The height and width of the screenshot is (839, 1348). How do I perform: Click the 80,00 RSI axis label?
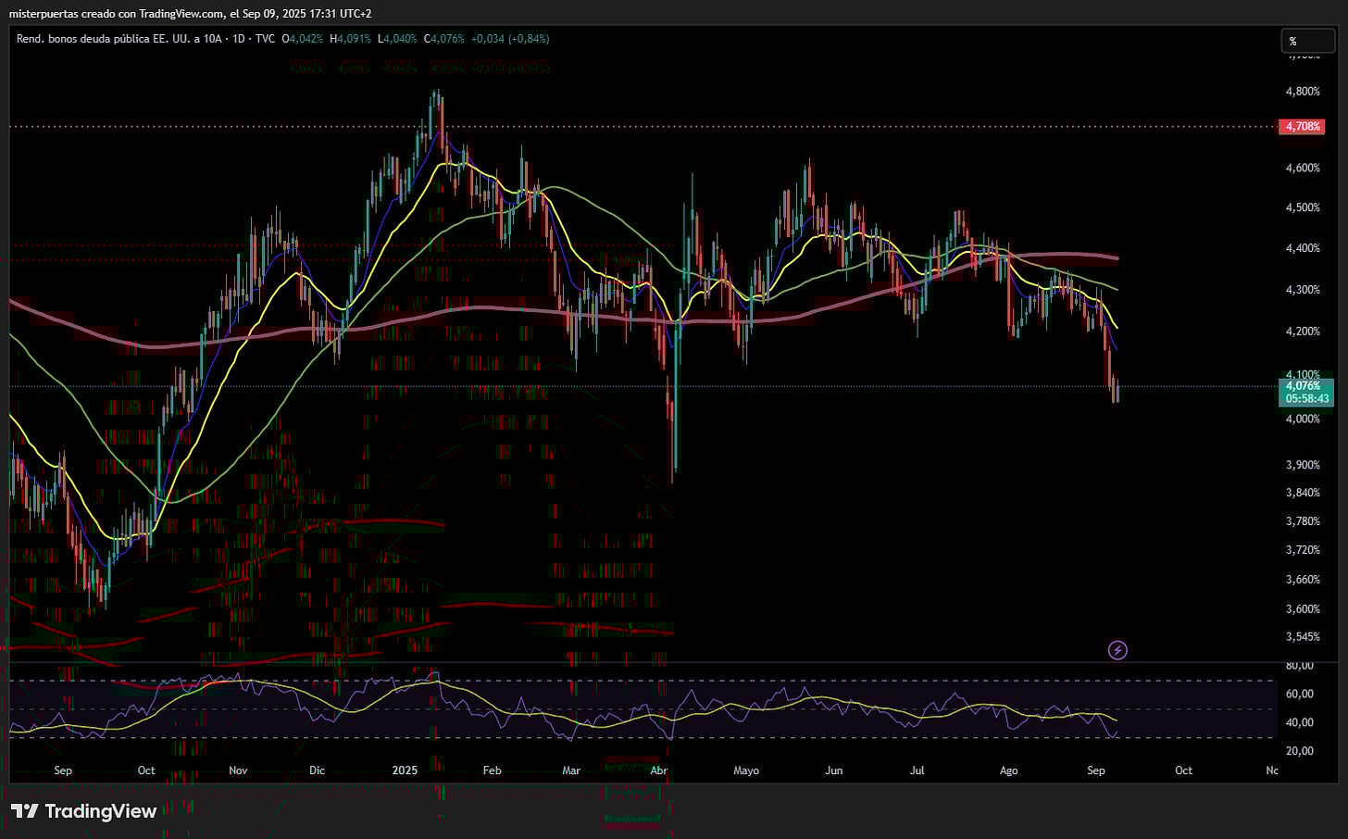click(1300, 666)
